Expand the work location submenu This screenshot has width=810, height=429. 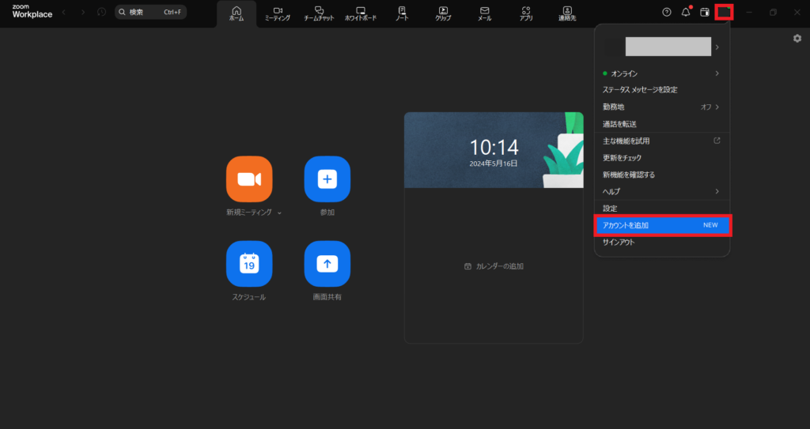click(x=717, y=107)
